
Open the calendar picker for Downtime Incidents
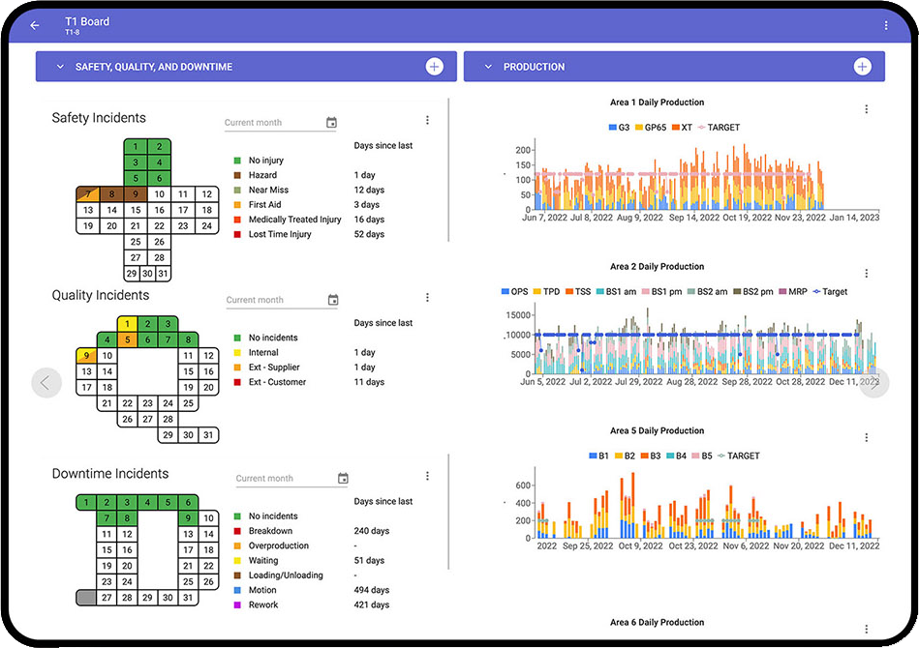(344, 478)
